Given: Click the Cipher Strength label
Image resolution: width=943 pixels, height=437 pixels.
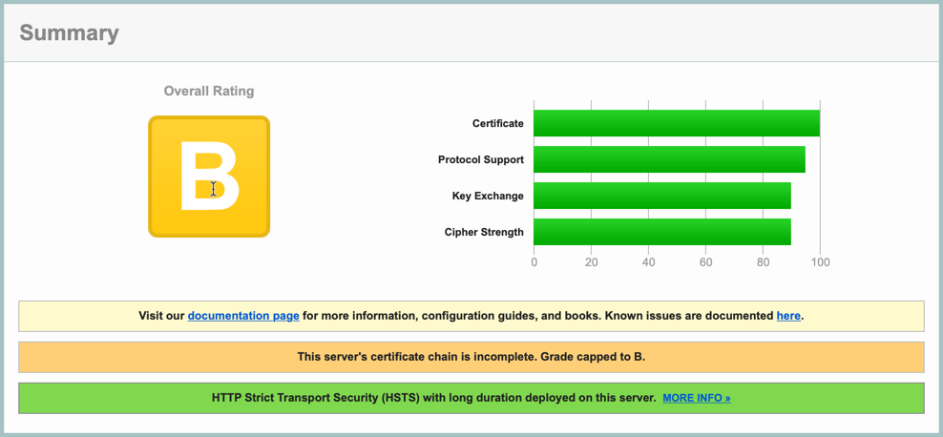Looking at the screenshot, I should (484, 232).
